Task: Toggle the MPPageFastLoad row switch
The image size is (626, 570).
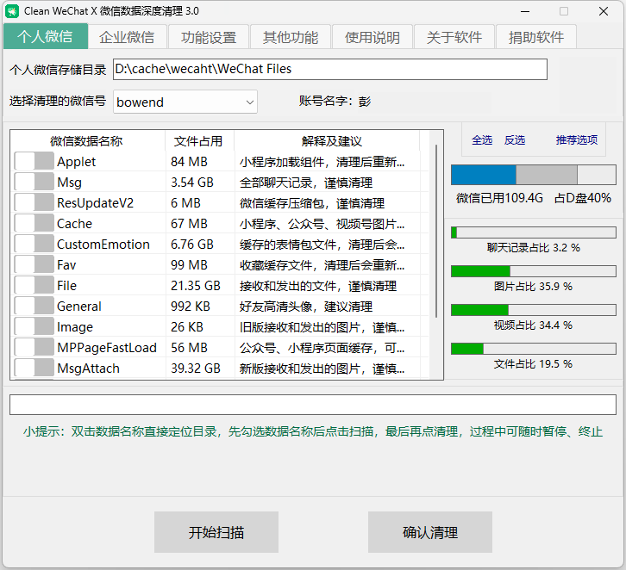Action: (34, 348)
